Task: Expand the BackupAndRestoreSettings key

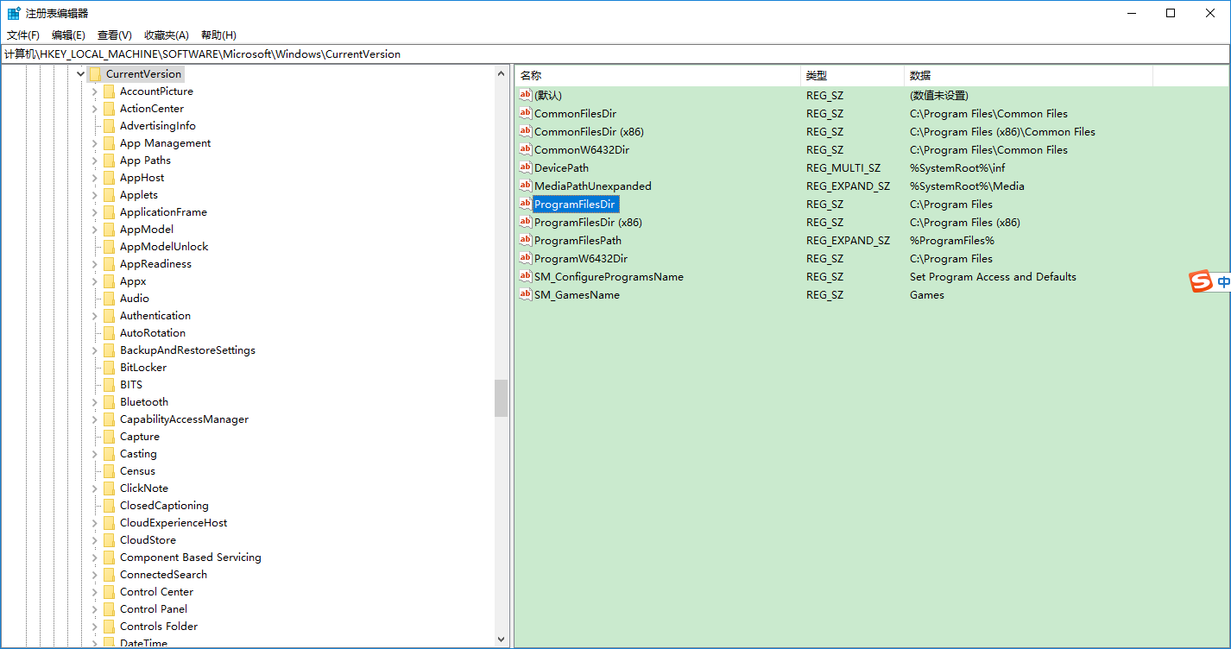Action: tap(95, 350)
